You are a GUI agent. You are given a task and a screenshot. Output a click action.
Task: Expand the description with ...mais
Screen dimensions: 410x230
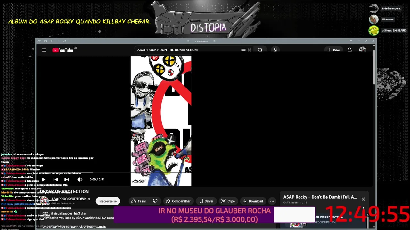(x=101, y=227)
